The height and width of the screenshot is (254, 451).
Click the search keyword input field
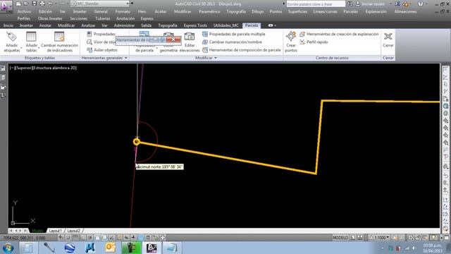316,4
